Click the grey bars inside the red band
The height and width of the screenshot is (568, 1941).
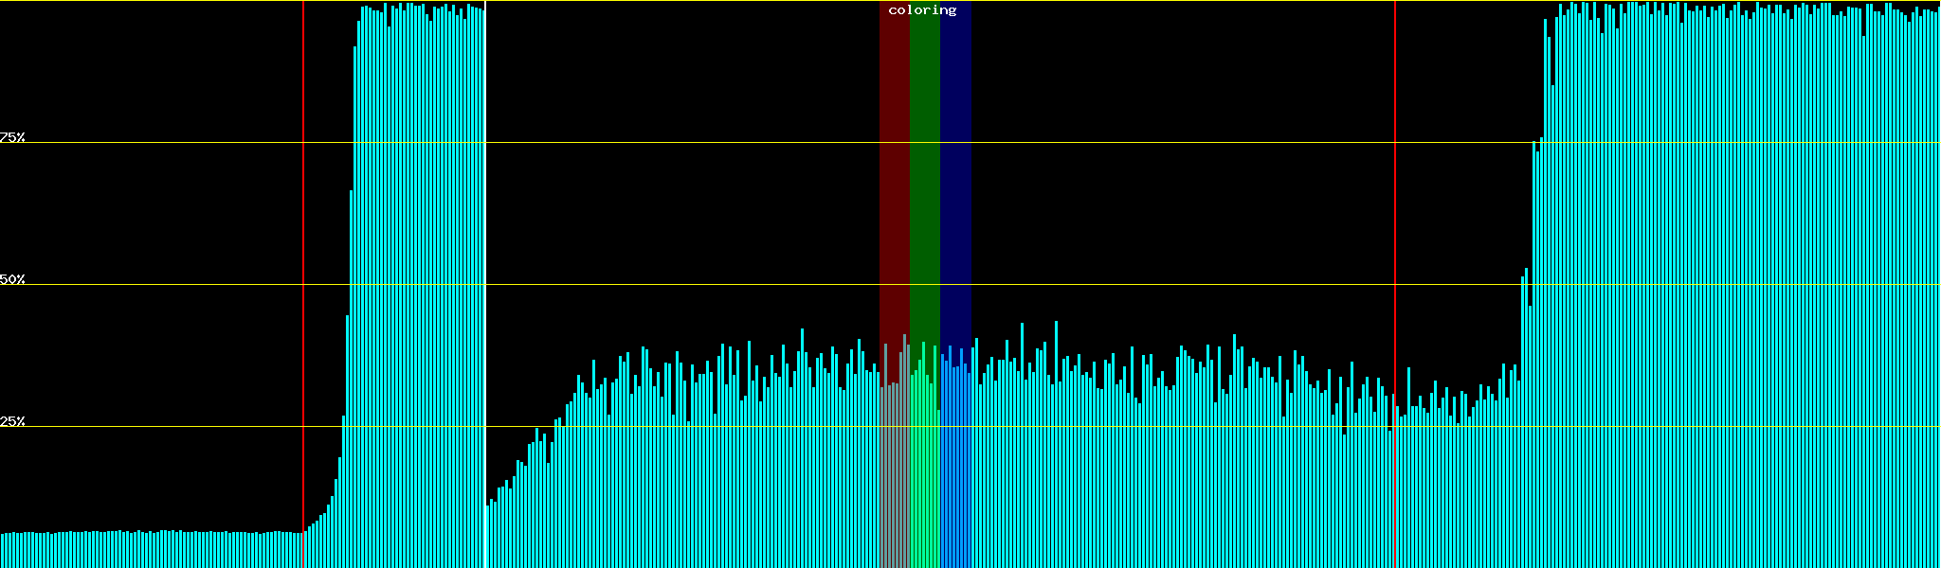click(894, 473)
